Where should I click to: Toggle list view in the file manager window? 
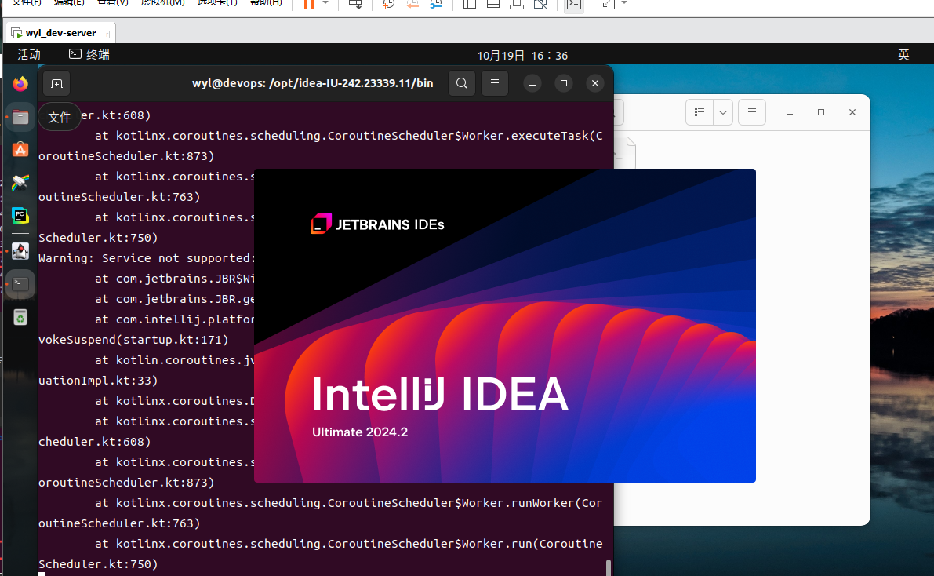(699, 111)
